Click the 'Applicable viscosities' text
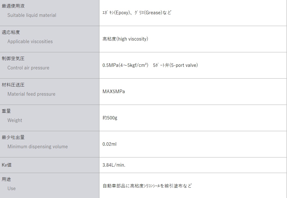This screenshot has height=198, width=287. coord(30,41)
